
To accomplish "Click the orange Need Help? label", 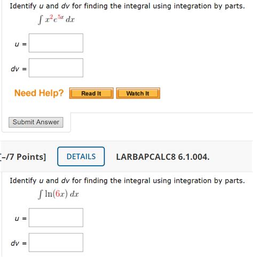I will 39,93.
